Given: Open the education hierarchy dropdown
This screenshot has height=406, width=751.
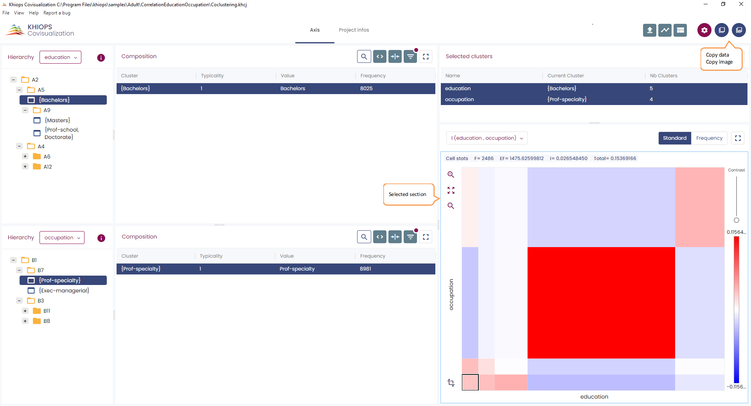Looking at the screenshot, I should coord(61,57).
